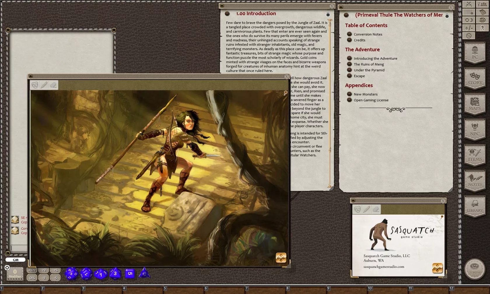Image resolution: width=490 pixels, height=294 pixels.
Task: Select the mask tool in Sasquatch image window
Action: coord(358,209)
